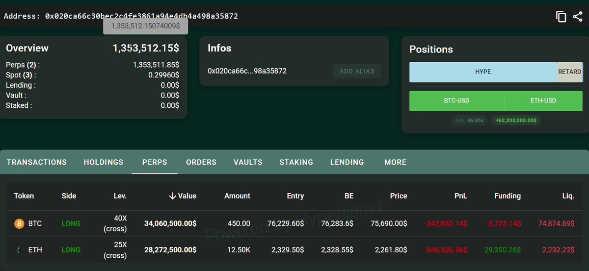Go to the LENDING tab

tap(347, 162)
